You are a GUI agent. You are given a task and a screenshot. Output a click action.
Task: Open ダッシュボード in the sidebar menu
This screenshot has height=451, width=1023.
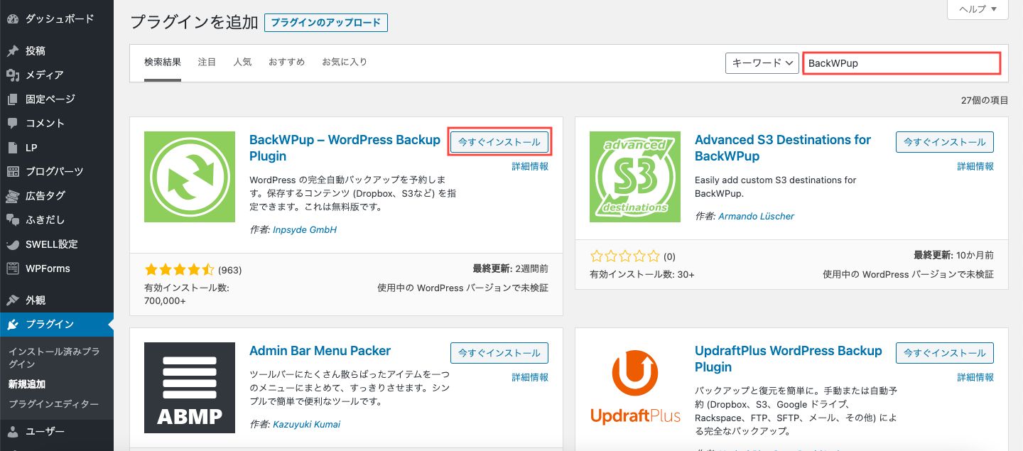(60, 19)
